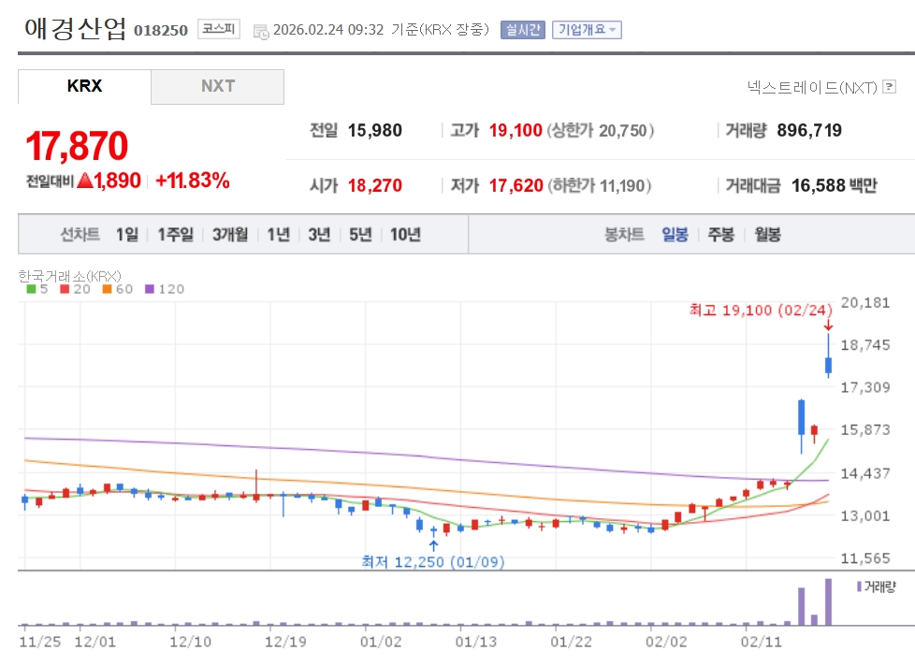Switch to the 월봉 monthly candle chart
This screenshot has width=915, height=666.
[x=767, y=234]
